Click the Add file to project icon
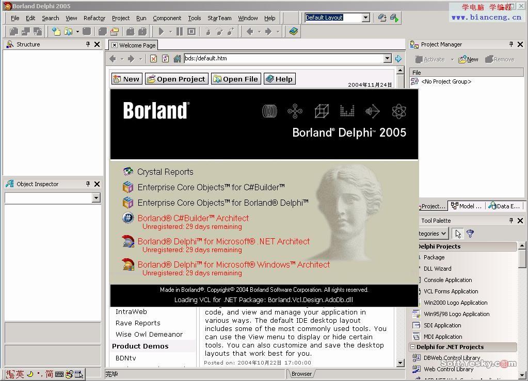This screenshot has height=381, width=528. coord(130,31)
